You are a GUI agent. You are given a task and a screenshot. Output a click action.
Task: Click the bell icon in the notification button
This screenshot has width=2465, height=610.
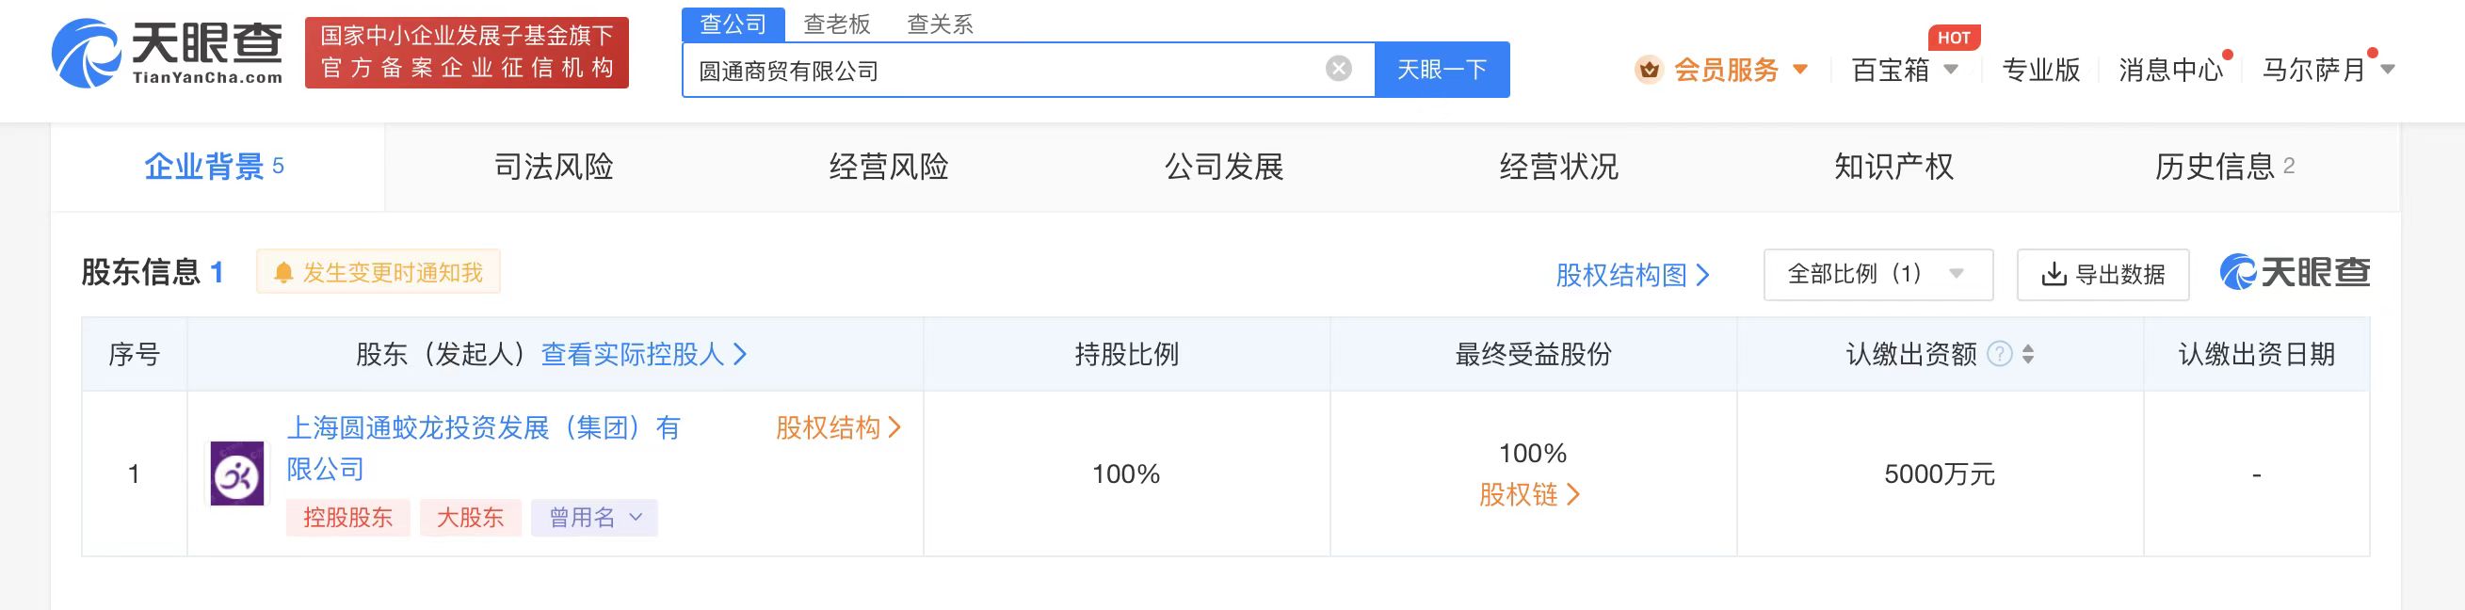point(283,273)
